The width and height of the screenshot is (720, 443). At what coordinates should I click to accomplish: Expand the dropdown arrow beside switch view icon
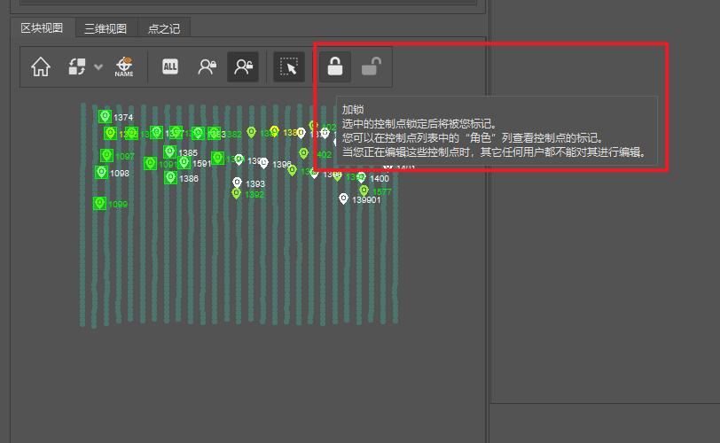tap(98, 67)
